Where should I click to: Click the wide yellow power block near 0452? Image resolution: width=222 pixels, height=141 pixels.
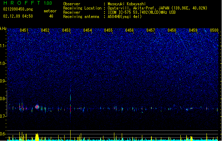[x=37, y=137]
